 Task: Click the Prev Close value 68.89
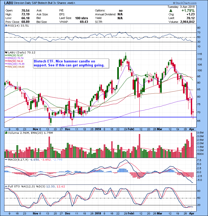pyautogui.click(x=25, y=22)
